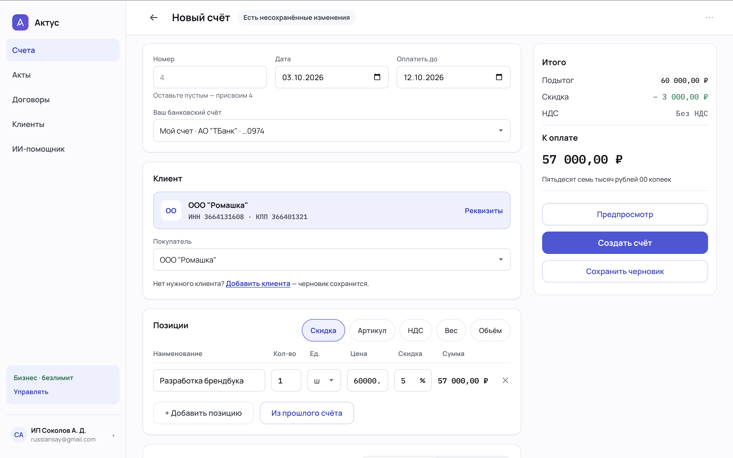Toggle the Скидка column chip
733x458 pixels.
tap(323, 331)
